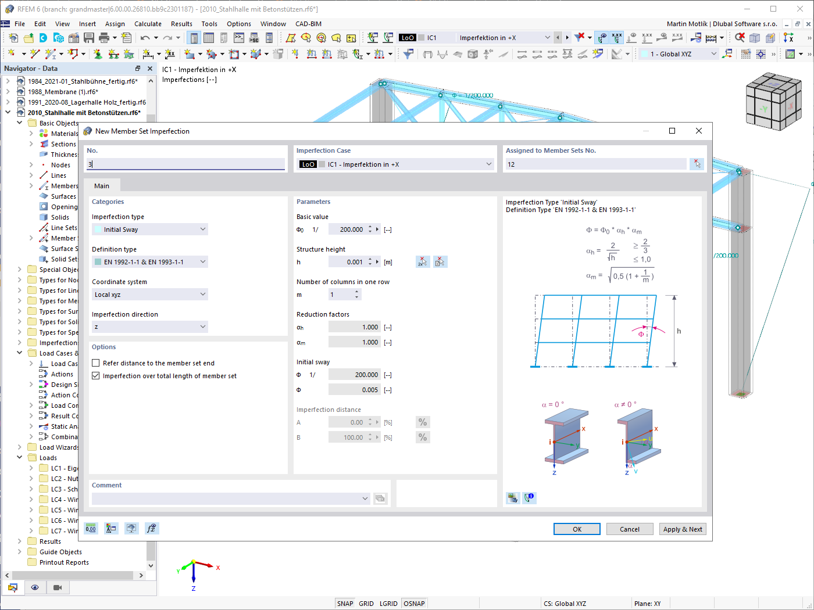Click the first structure height picker icon
Image resolution: width=814 pixels, height=610 pixels.
[x=423, y=262]
